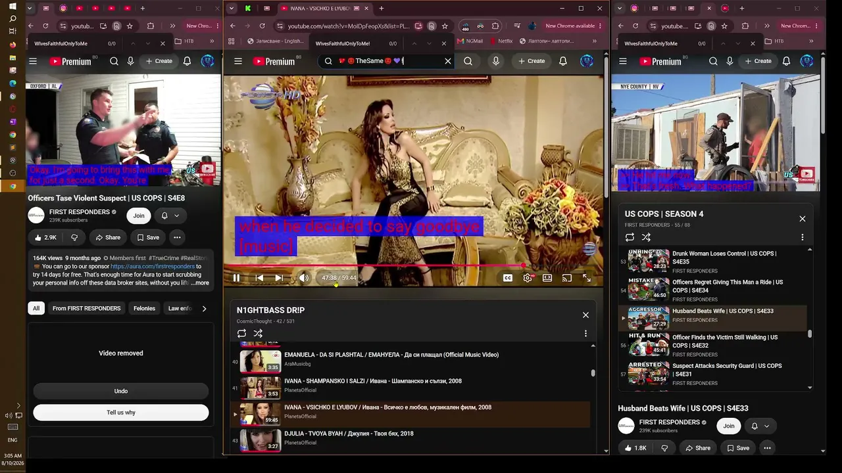The height and width of the screenshot is (473, 842).
Task: Open more options for the N1GHTBASS DR!P playlist
Action: coord(585,334)
